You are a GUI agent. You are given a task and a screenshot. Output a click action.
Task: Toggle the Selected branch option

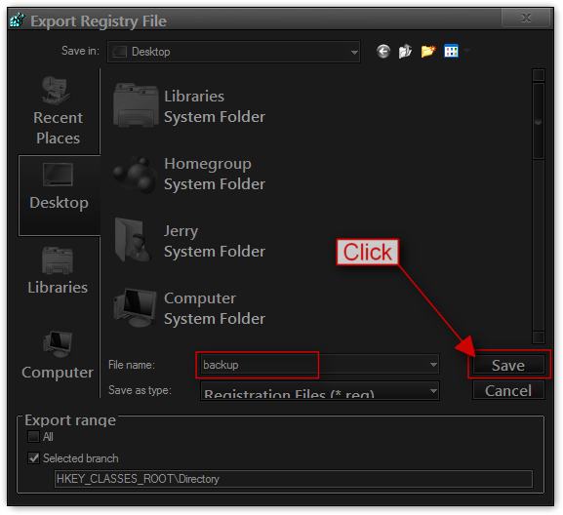33,458
